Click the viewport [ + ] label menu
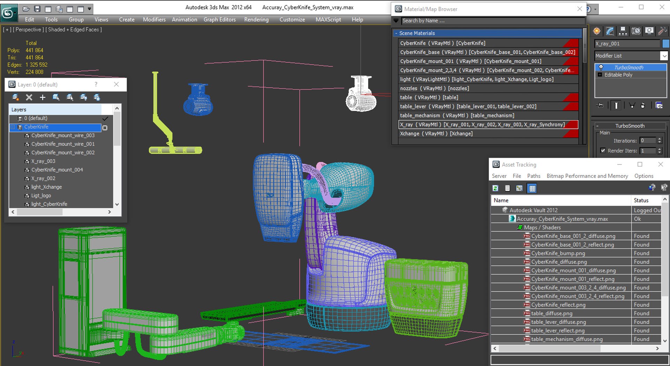This screenshot has height=366, width=670. (x=7, y=30)
